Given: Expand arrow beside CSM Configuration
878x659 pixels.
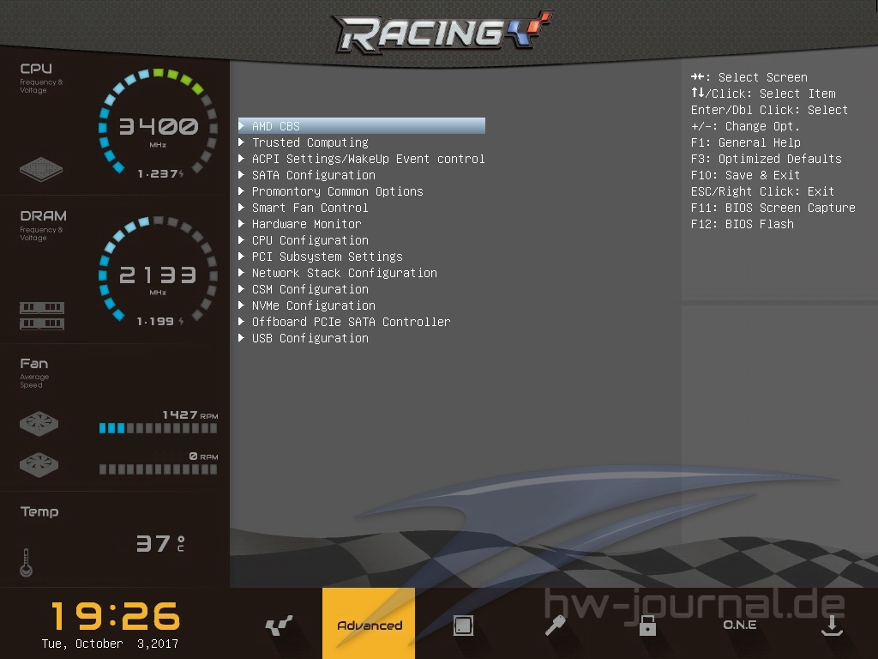Looking at the screenshot, I should [241, 288].
